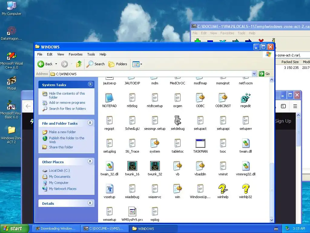Select the vssetup font icon

tap(109, 189)
